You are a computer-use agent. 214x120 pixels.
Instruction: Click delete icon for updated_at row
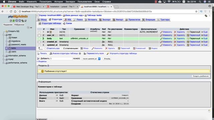click(175, 45)
